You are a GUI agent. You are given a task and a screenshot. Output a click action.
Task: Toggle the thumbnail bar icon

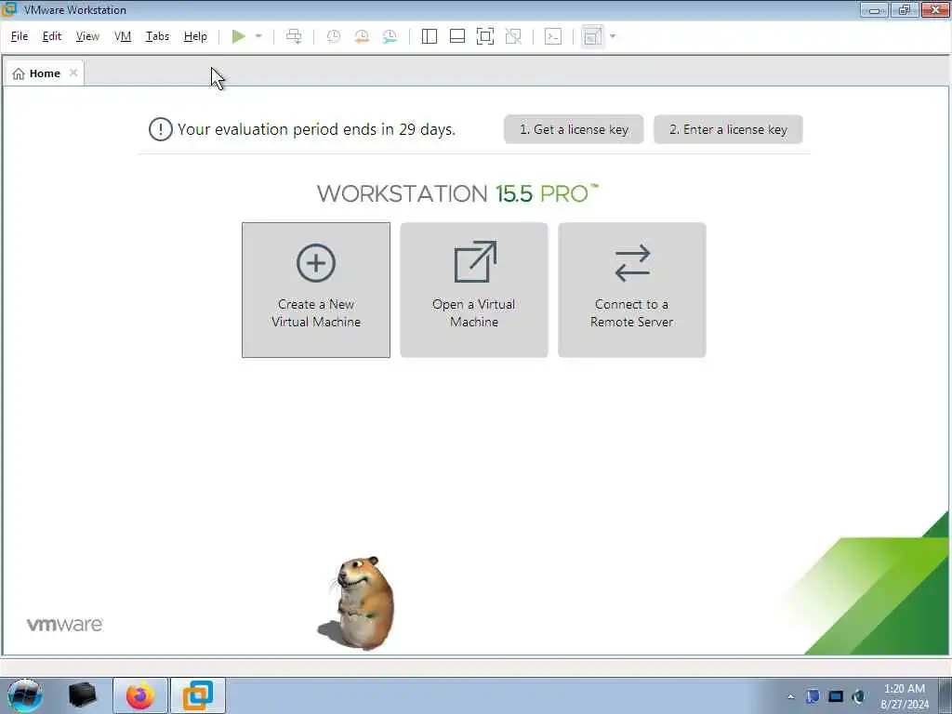(x=457, y=36)
